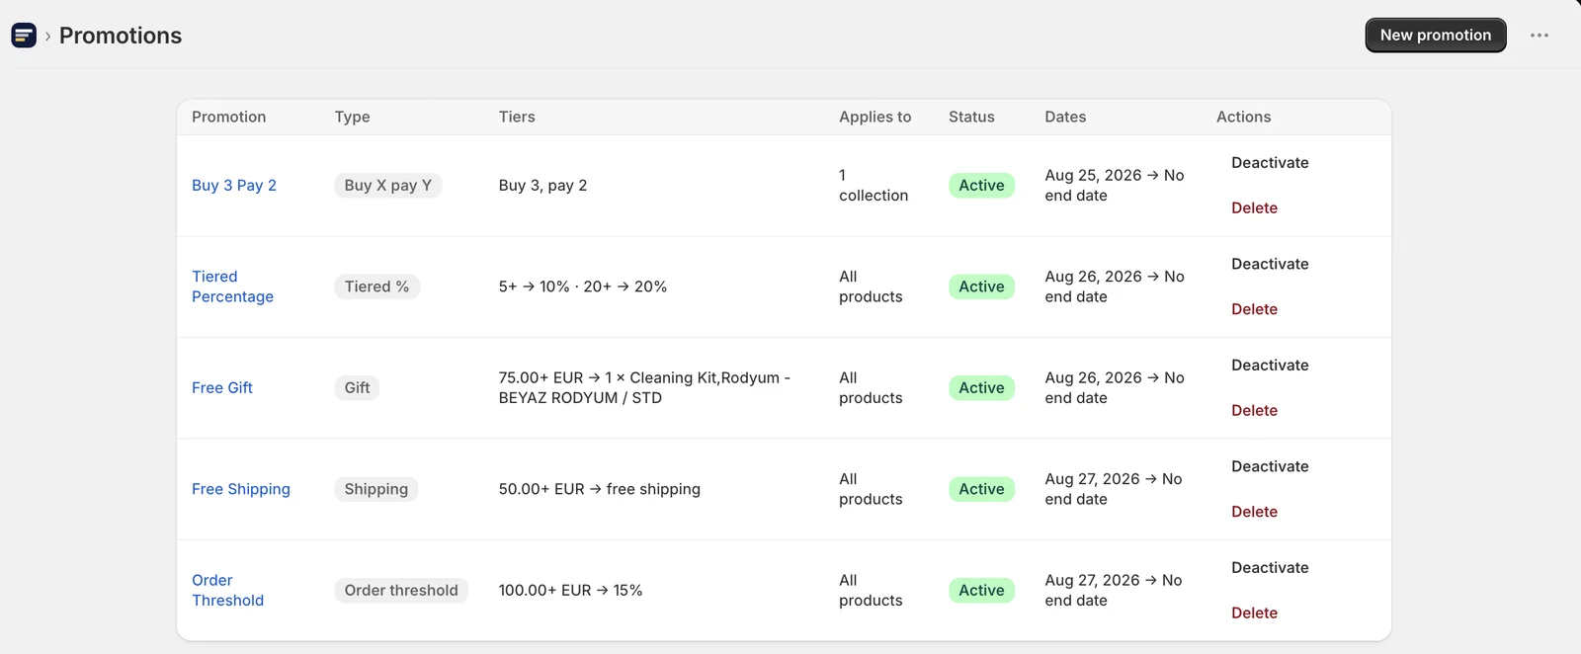Click the '50.00+ EUR → free shipping' tiers cell
This screenshot has height=654, width=1581.
pos(600,489)
